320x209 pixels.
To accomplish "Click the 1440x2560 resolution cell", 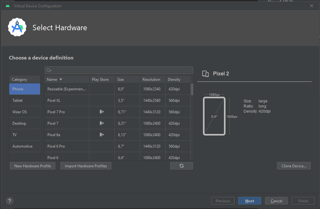I will click(x=152, y=100).
